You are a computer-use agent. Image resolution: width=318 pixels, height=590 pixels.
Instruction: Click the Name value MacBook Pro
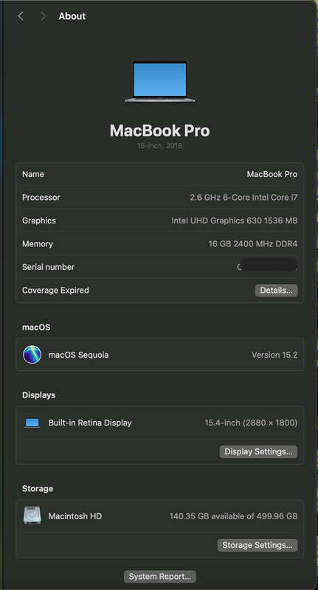[x=272, y=174]
